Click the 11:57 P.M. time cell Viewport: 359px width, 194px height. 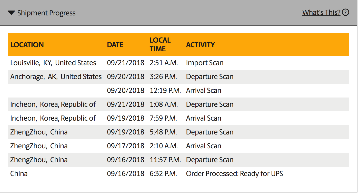[x=165, y=160]
